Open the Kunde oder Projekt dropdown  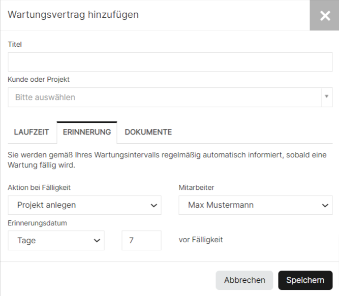pos(170,97)
